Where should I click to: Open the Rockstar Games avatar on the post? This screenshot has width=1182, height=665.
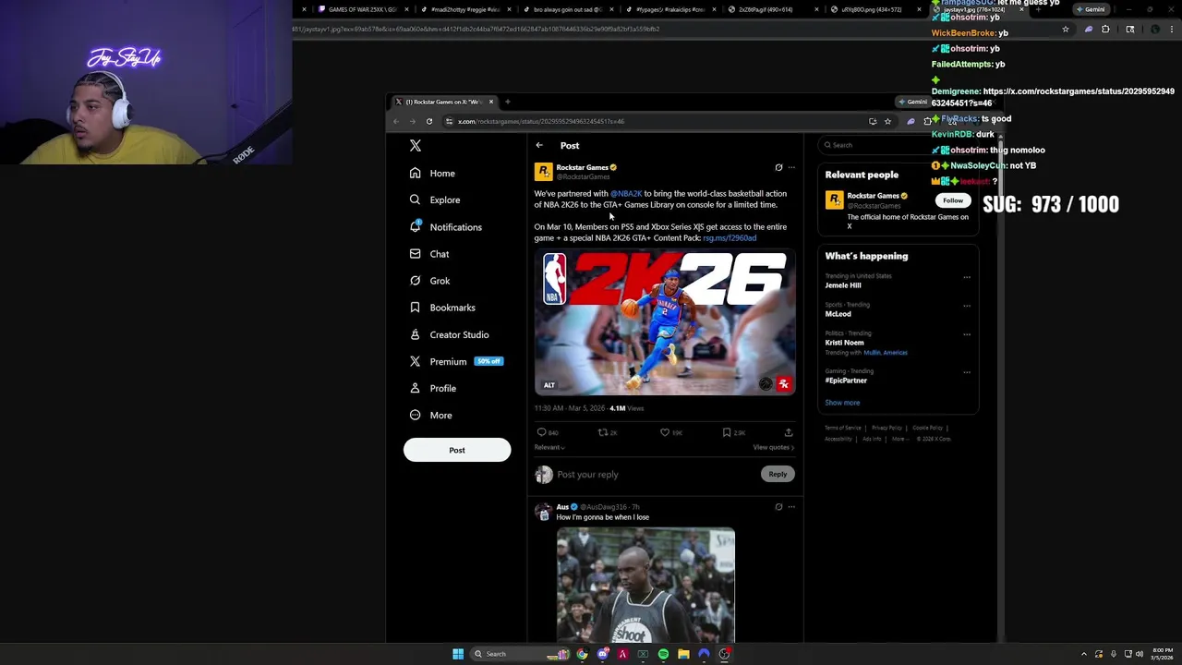click(x=543, y=172)
